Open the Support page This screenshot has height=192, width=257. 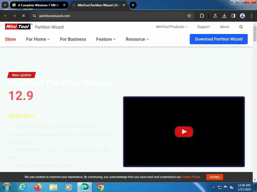[x=203, y=27]
